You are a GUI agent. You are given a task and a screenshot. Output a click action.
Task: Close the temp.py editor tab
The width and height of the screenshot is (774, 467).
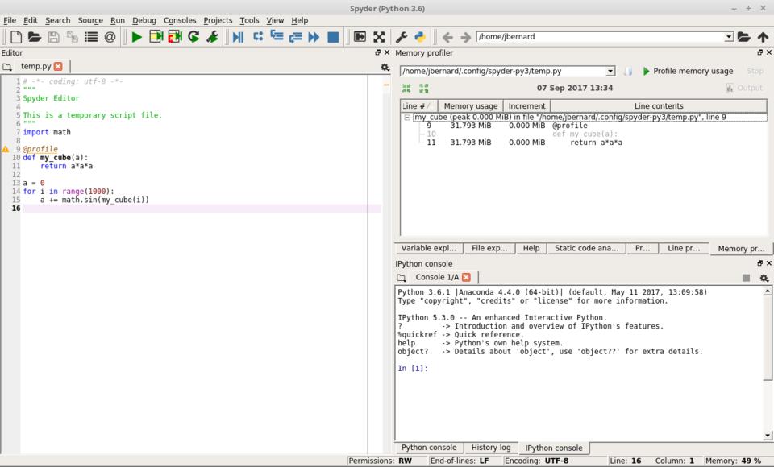coord(58,66)
